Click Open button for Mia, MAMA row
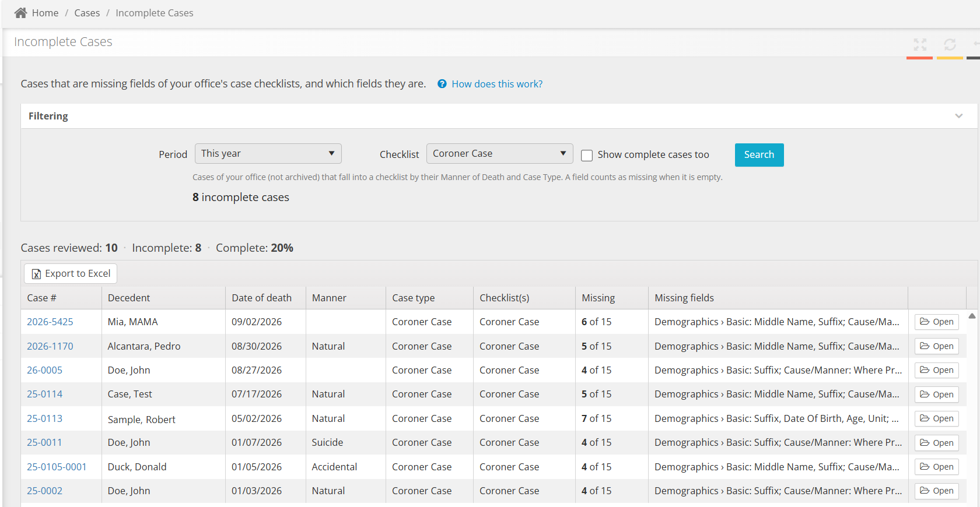The width and height of the screenshot is (980, 507). point(936,322)
